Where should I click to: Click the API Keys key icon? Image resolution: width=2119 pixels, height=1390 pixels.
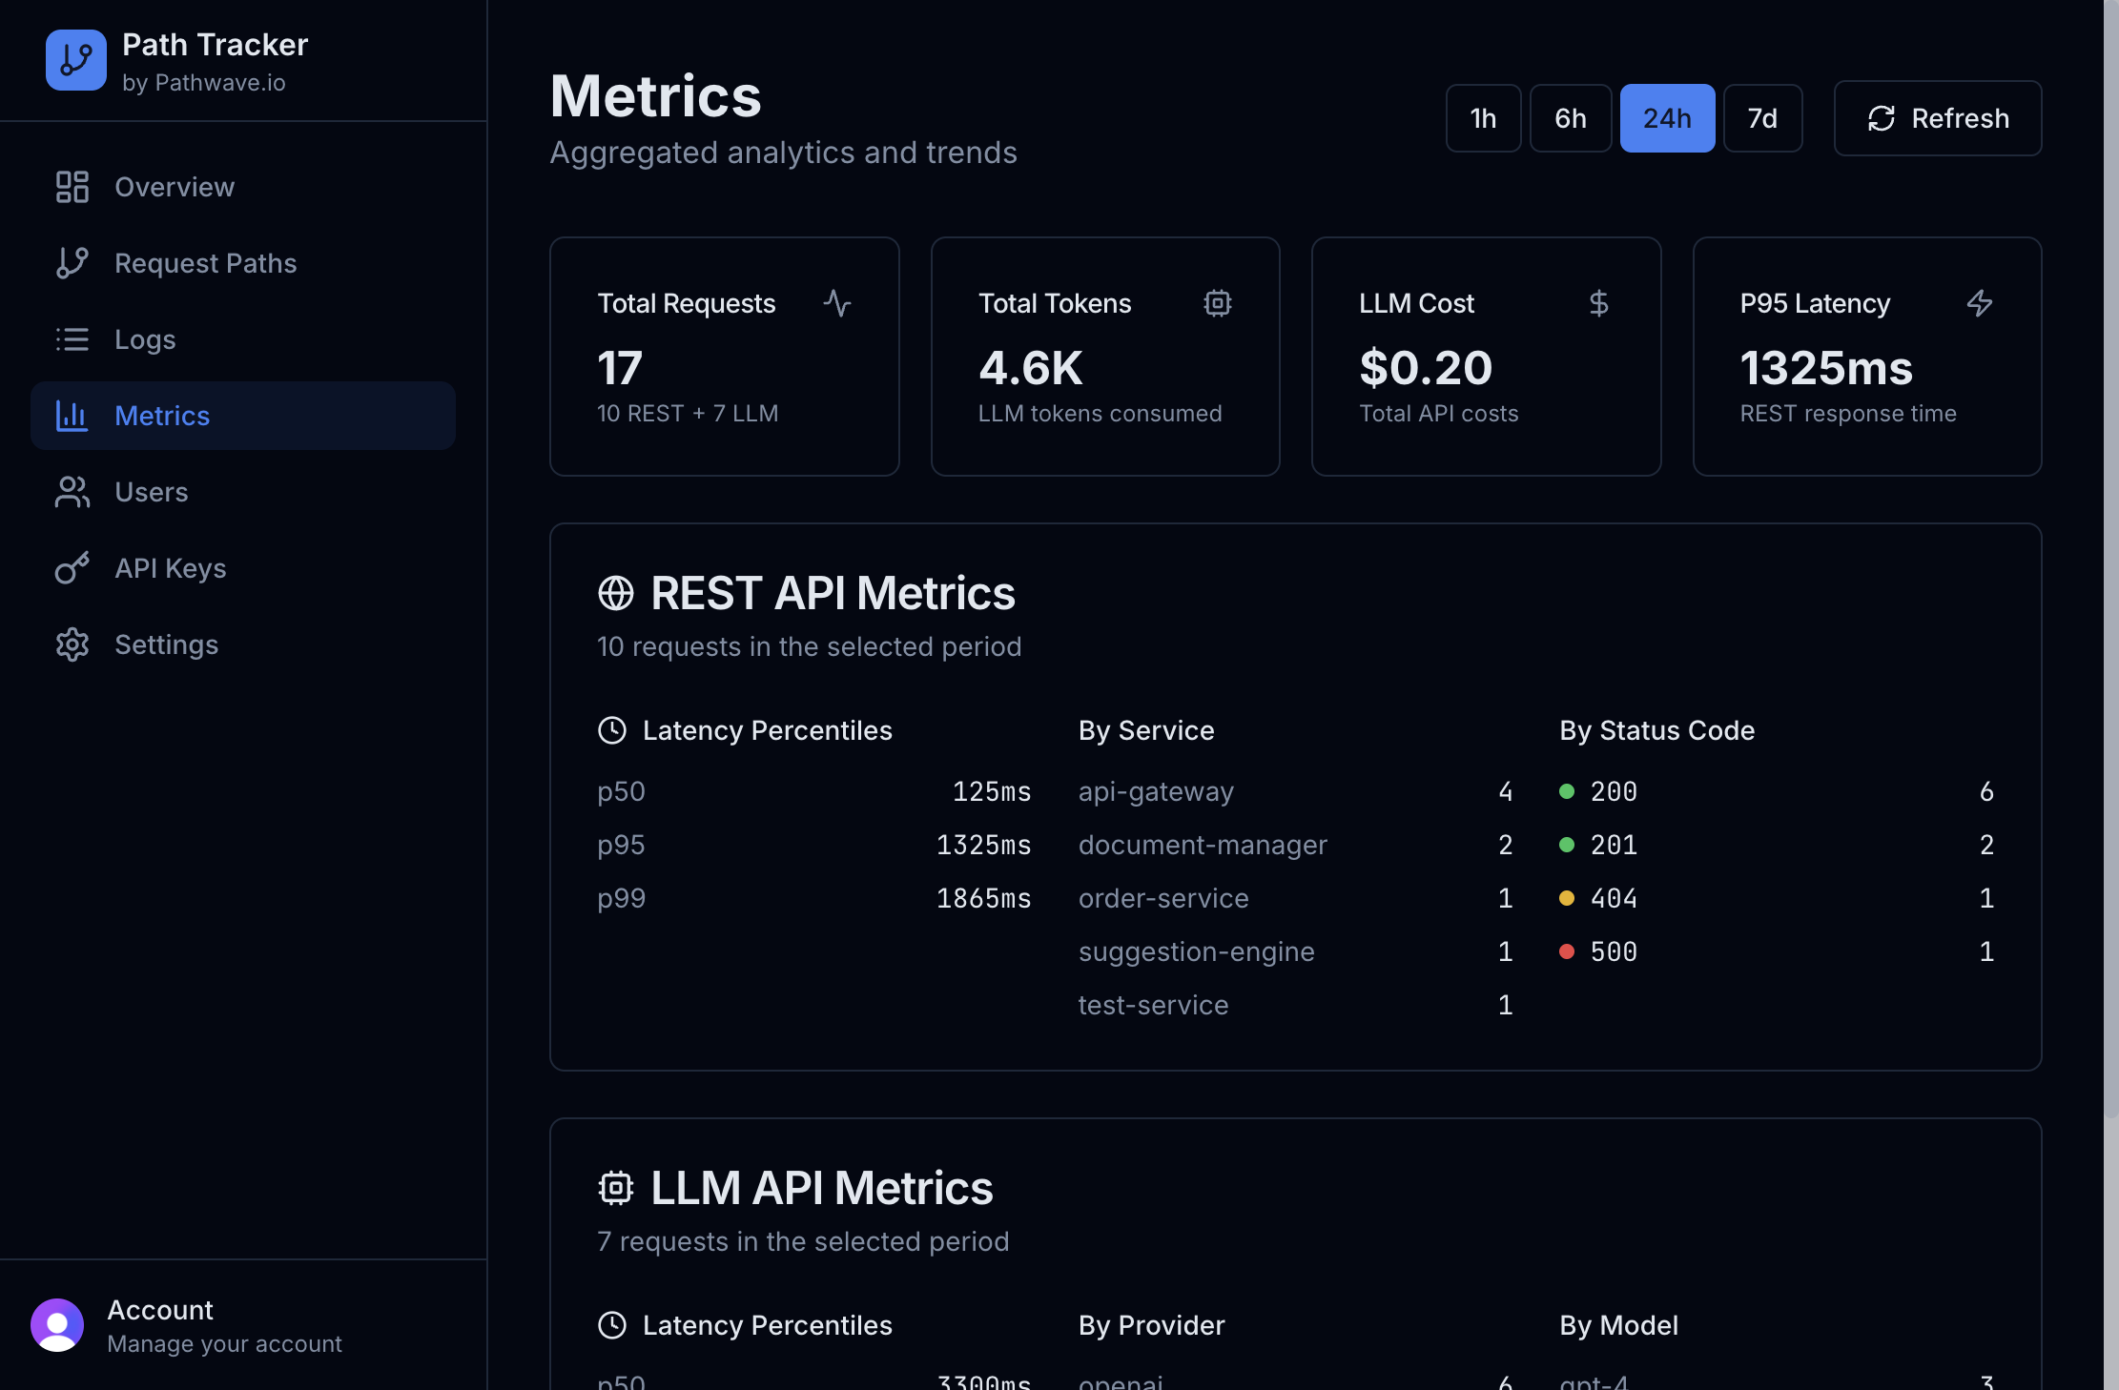72,568
